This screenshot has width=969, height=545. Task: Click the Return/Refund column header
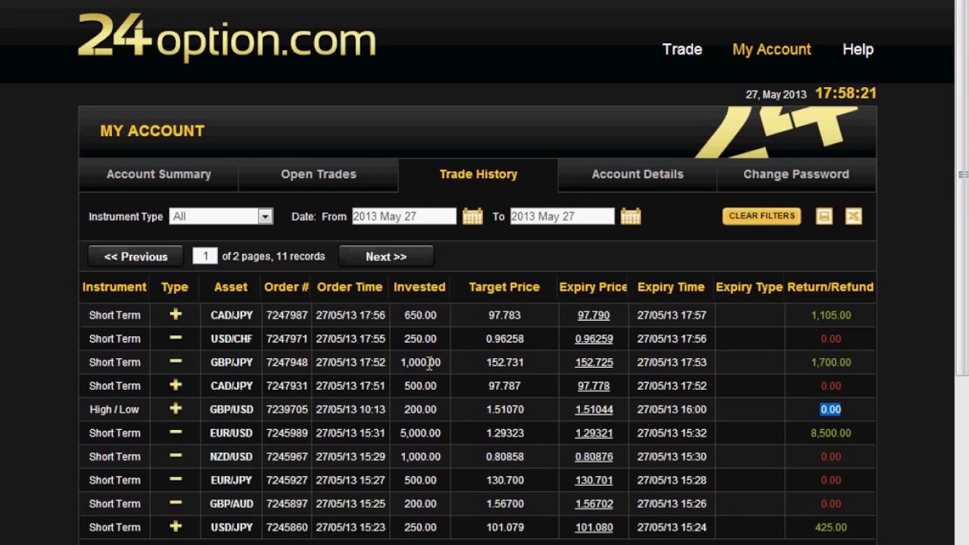(x=830, y=287)
